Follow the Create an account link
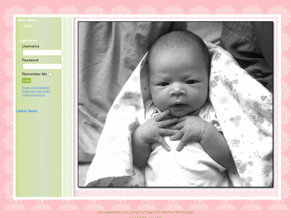 coord(33,95)
